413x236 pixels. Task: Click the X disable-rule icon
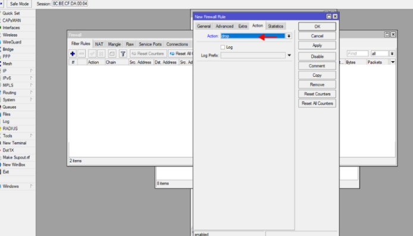(101, 54)
